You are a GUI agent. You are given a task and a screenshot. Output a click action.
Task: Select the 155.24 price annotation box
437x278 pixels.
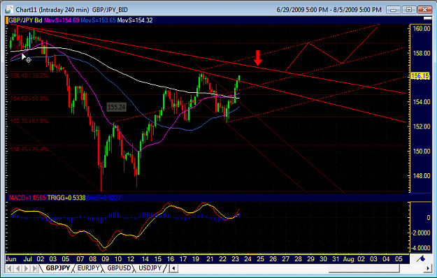pyautogui.click(x=117, y=107)
